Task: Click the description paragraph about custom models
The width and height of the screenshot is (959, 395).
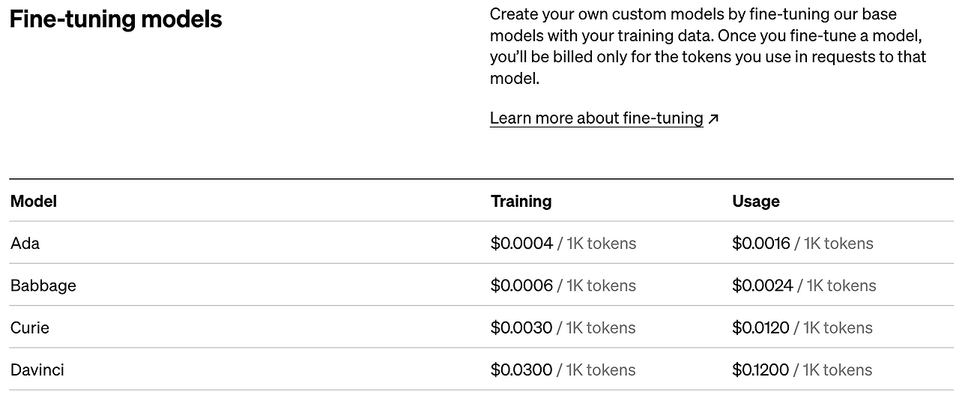Action: point(708,46)
